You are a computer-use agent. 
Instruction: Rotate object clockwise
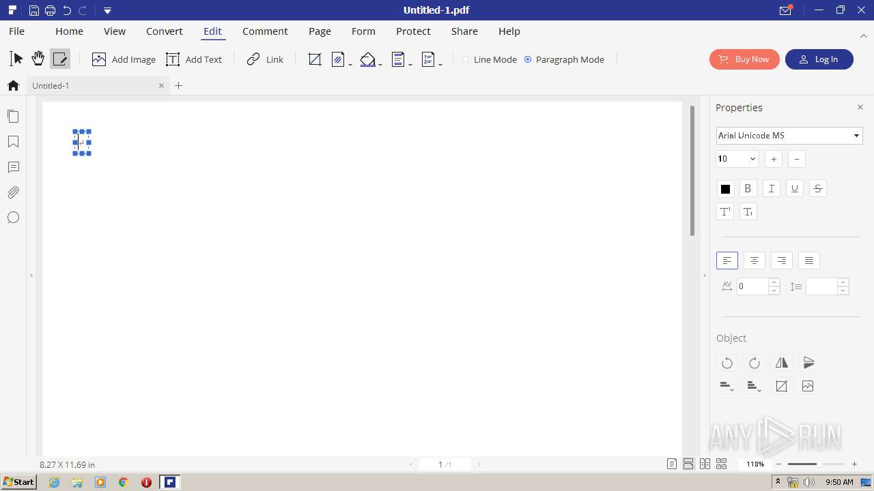[755, 363]
